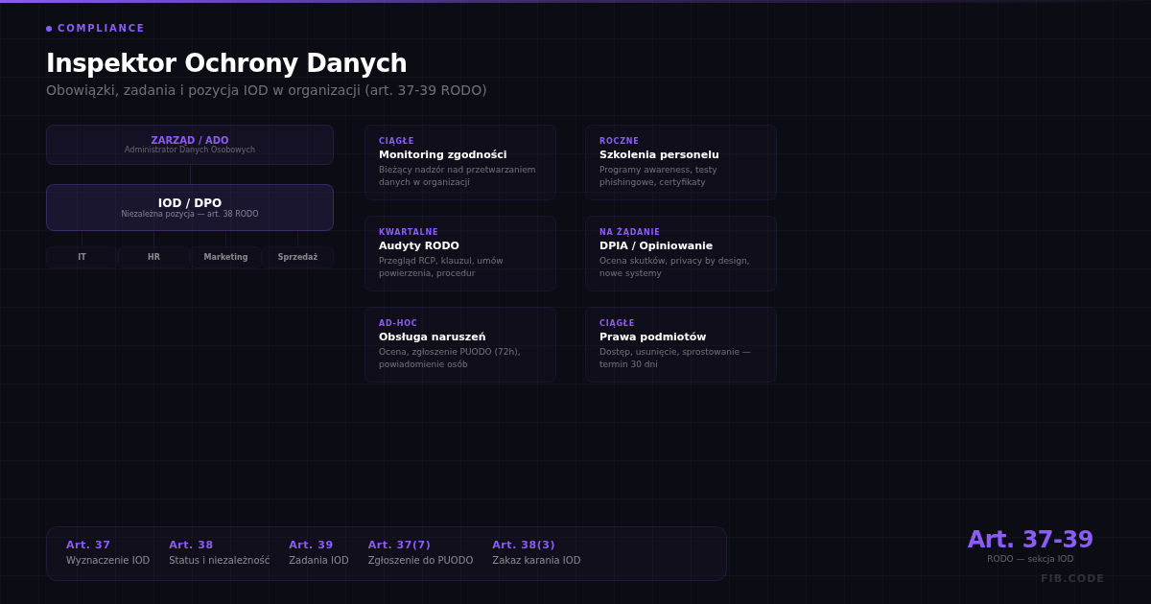The image size is (1151, 604).
Task: Select the Audyty RODO card
Action: [x=460, y=253]
